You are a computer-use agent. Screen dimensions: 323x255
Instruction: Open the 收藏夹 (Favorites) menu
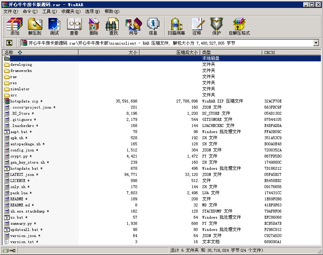coord(71,12)
